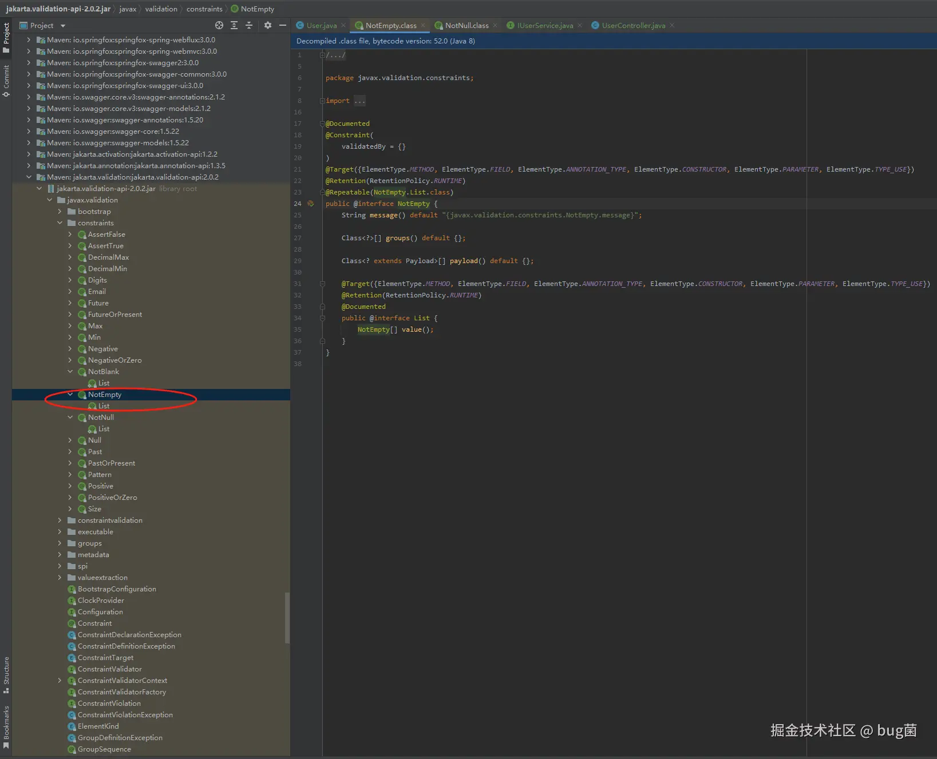The width and height of the screenshot is (937, 759).
Task: Collapse inner List interface fold marker line 34
Action: (322, 318)
